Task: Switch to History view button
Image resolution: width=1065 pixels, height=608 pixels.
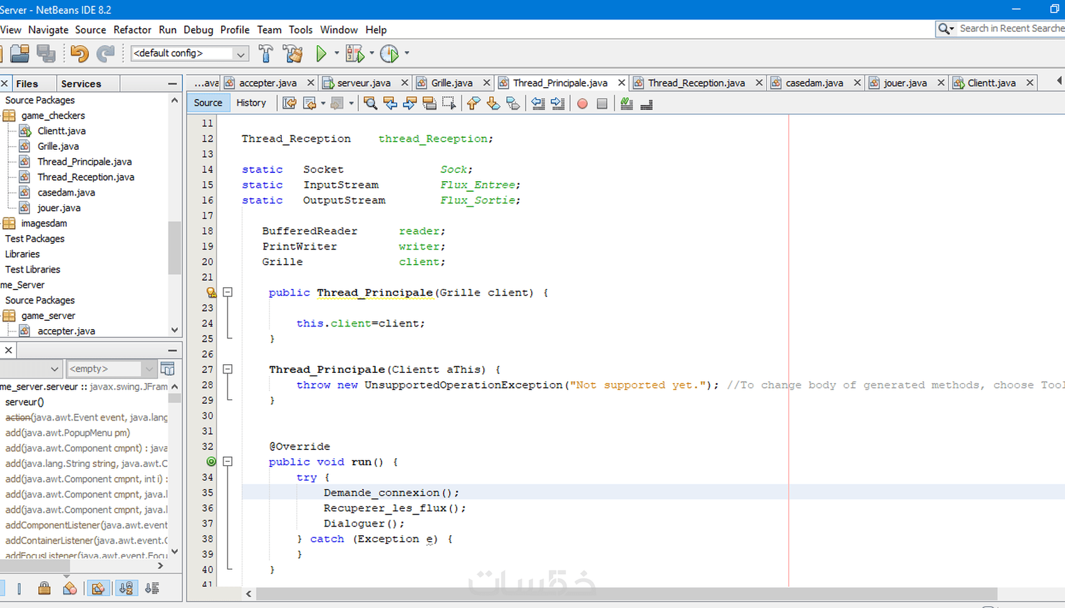Action: point(251,103)
